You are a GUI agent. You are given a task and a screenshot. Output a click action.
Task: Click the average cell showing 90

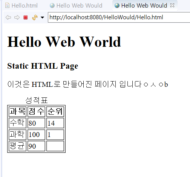(x=36, y=146)
